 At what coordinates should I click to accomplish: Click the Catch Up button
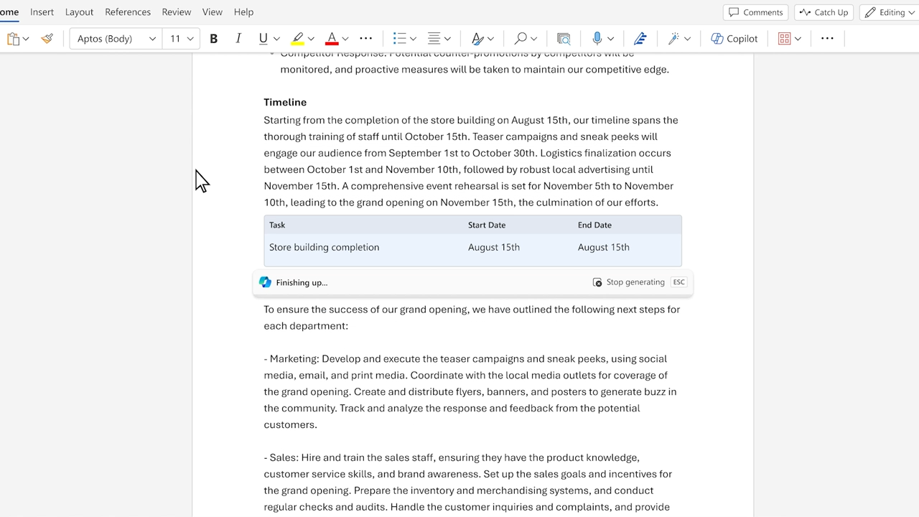823,12
